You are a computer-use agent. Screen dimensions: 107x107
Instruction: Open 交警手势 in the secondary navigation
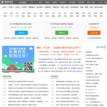tap(56, 7)
